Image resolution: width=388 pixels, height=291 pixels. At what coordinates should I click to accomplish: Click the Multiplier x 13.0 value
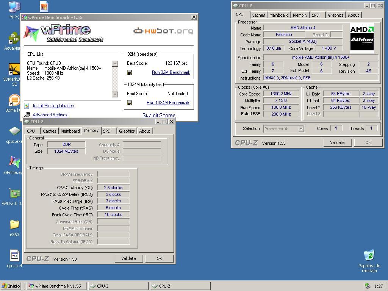(x=281, y=101)
